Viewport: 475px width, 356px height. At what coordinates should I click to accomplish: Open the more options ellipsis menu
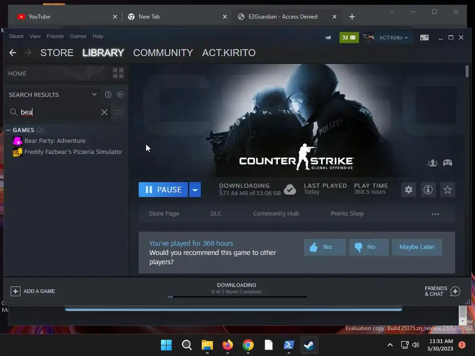pyautogui.click(x=435, y=214)
